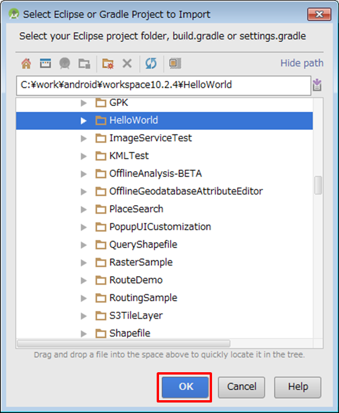
Task: Select the OfflineAnalysis-BETA folder name
Action: coord(156,174)
